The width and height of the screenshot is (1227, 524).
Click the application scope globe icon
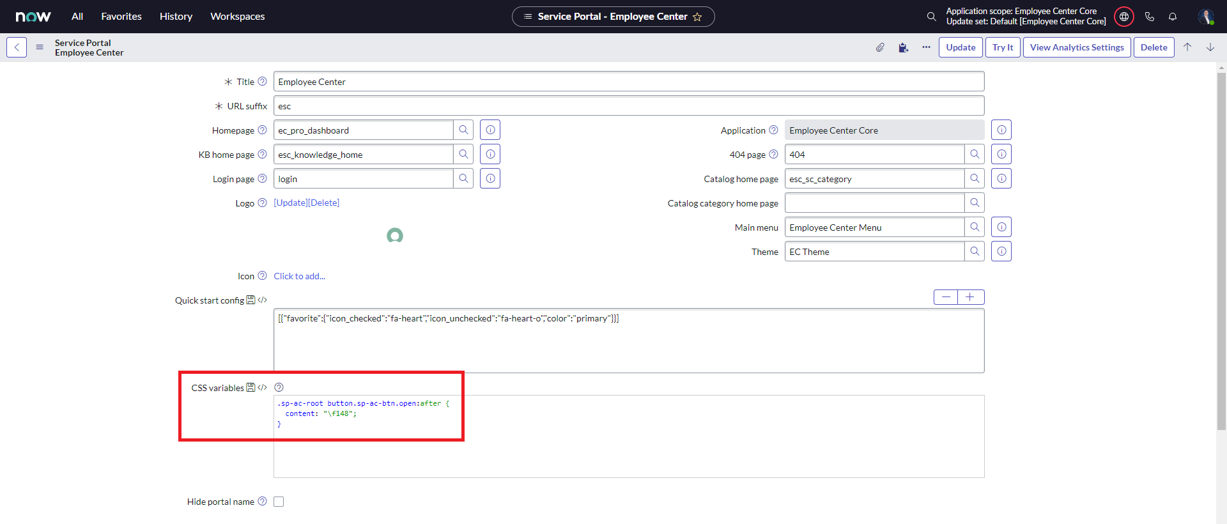point(1124,17)
